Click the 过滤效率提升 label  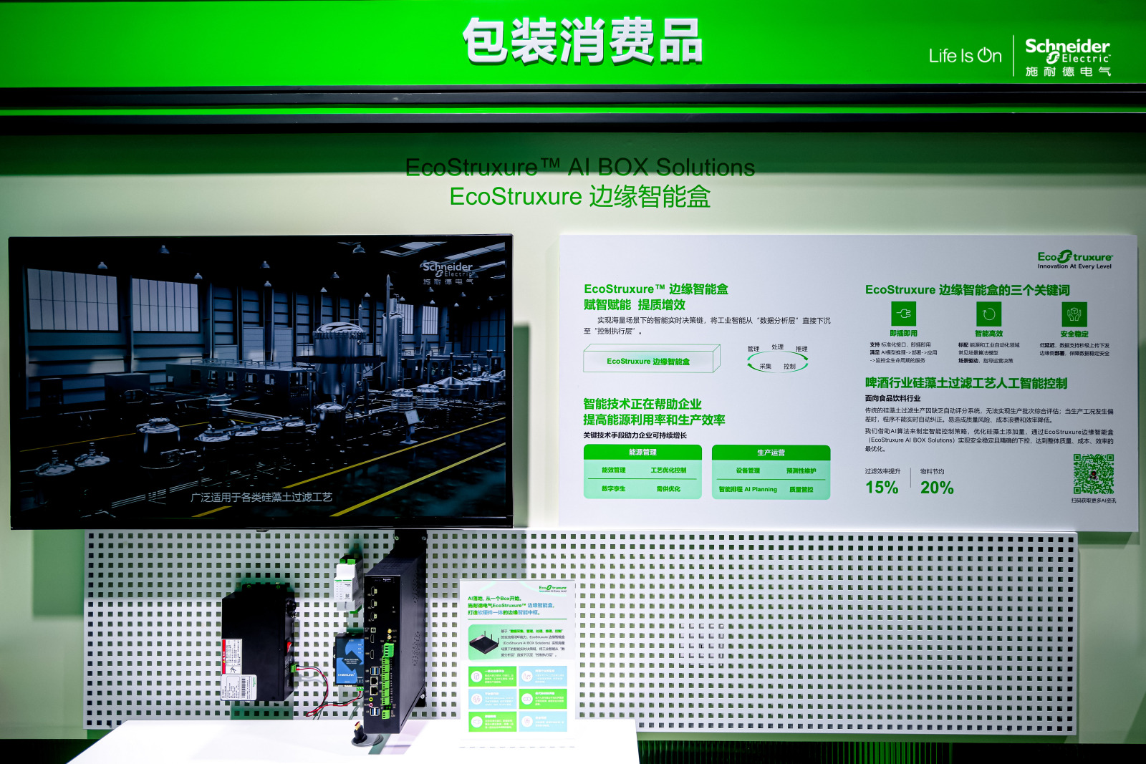[x=882, y=471]
